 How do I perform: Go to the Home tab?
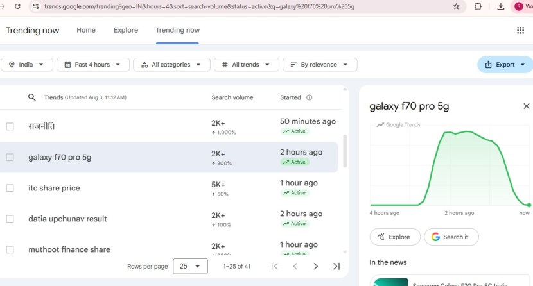coord(86,30)
